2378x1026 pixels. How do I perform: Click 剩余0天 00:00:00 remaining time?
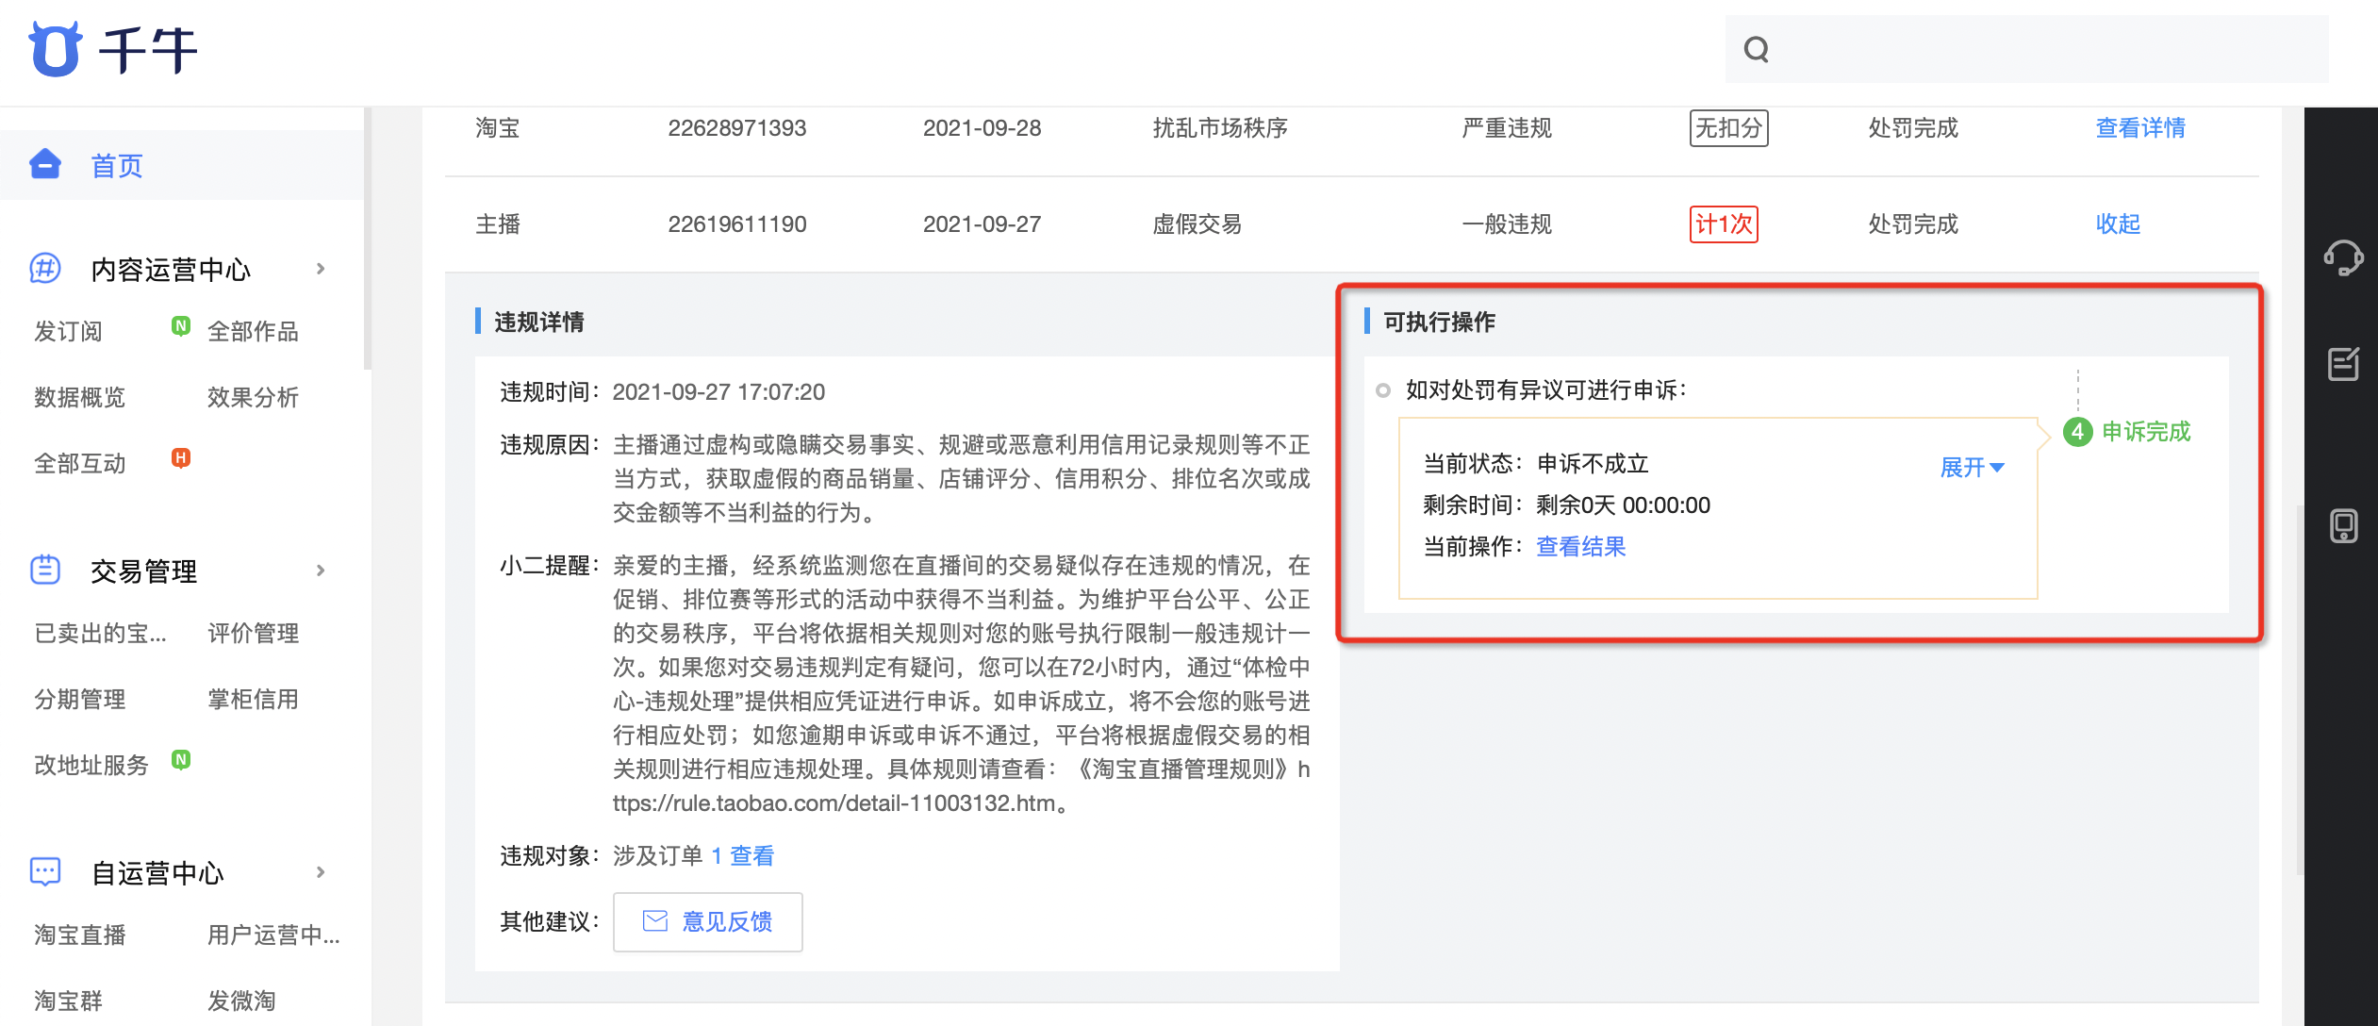(x=1623, y=505)
